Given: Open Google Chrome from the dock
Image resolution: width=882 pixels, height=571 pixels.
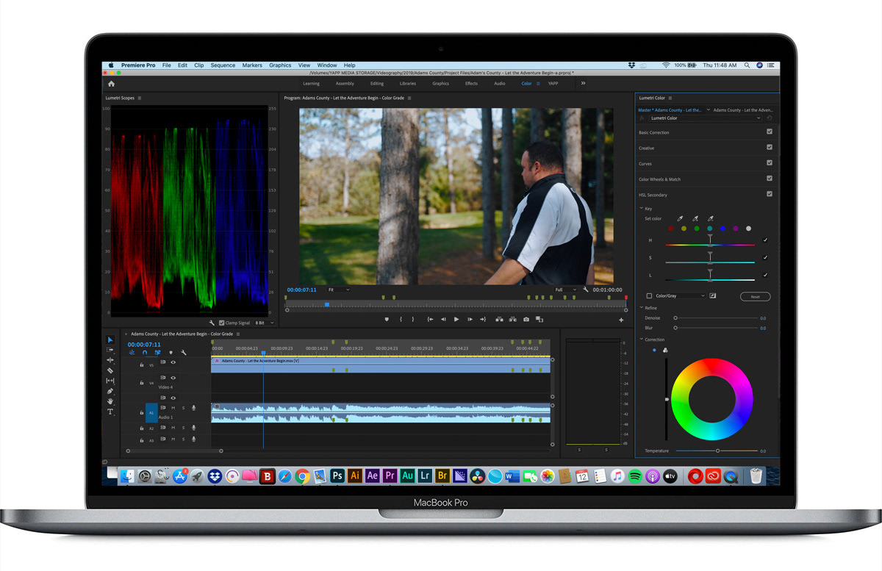Looking at the screenshot, I should (302, 476).
